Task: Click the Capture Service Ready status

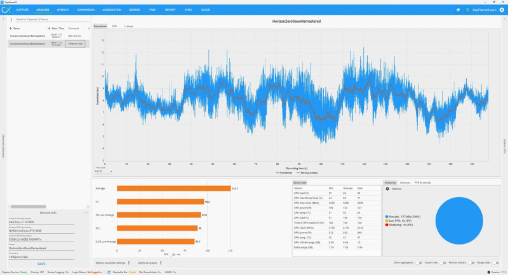Action: [x=15, y=272]
